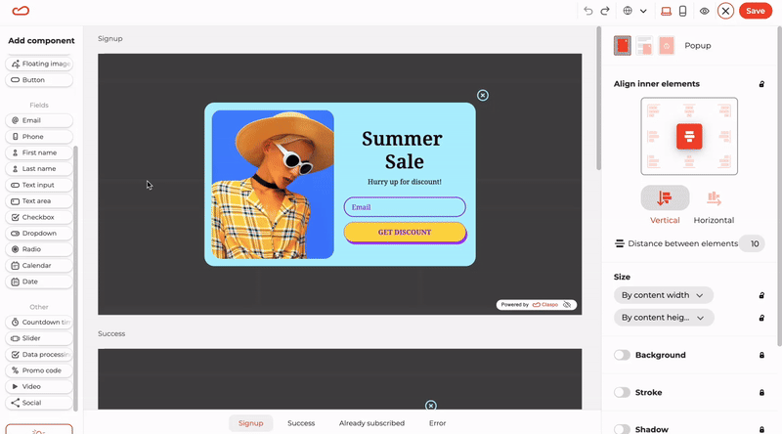Switch to the Success tab
The height and width of the screenshot is (434, 782).
tap(301, 423)
